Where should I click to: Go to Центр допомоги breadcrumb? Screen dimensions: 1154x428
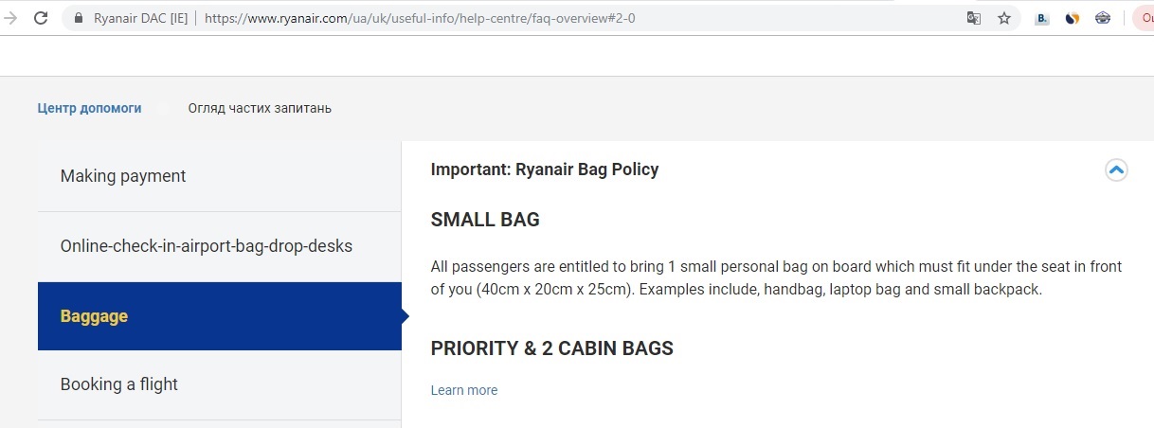[x=89, y=108]
